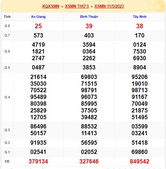Viewport: 166px width, 169px height.
Task: Select G.4 number 21614
Action: (x=38, y=77)
